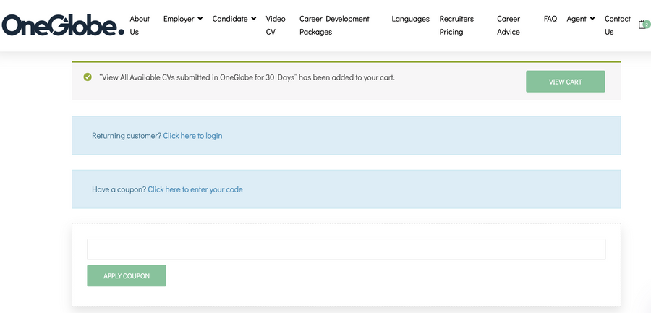The image size is (651, 313).
Task: Open the FAQ page
Action: tap(550, 19)
